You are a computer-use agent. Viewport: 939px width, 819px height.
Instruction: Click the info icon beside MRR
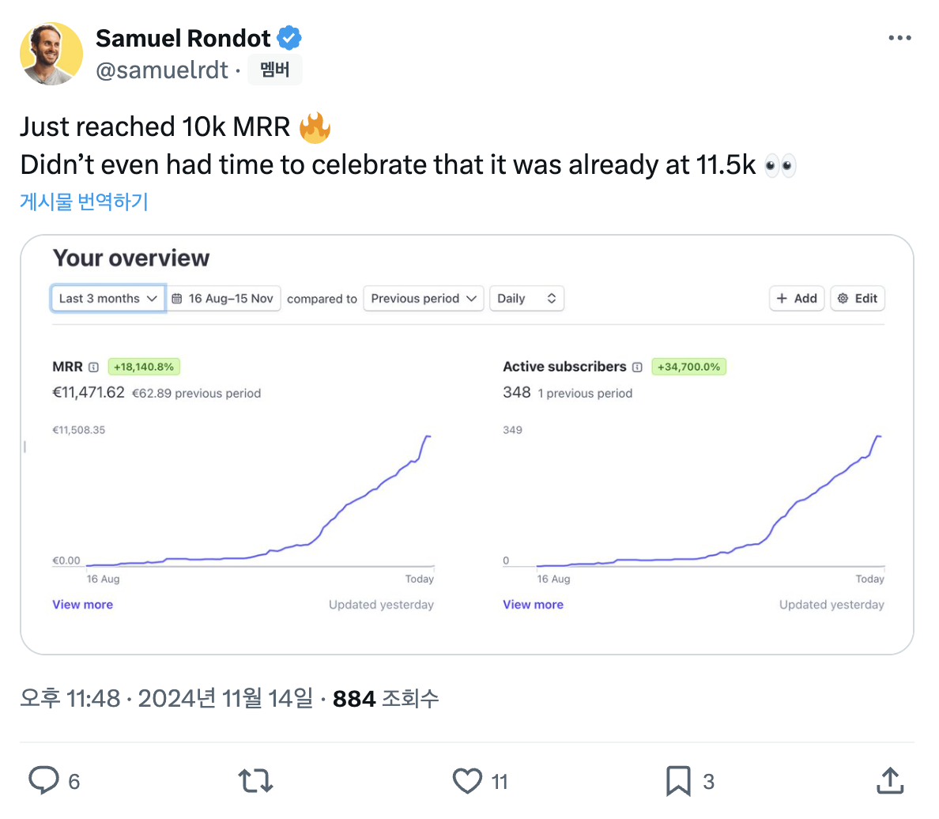point(93,366)
